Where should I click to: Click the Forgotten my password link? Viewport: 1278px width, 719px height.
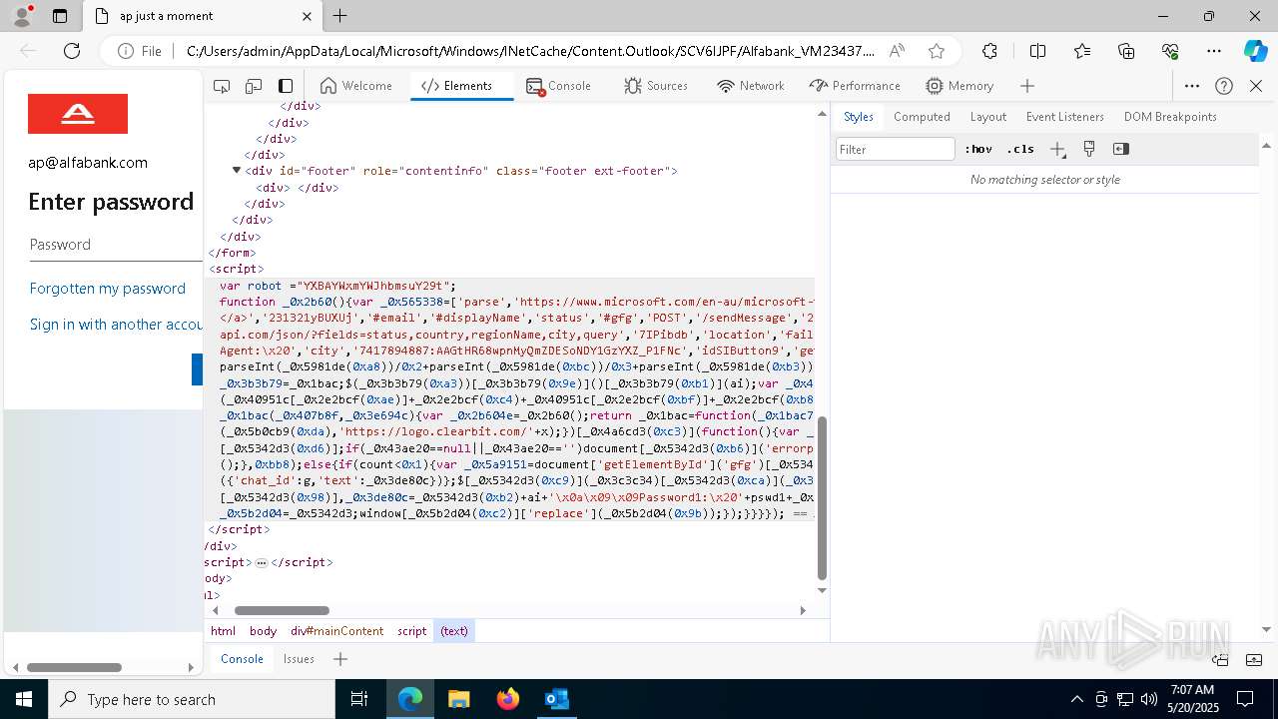pyautogui.click(x=108, y=289)
